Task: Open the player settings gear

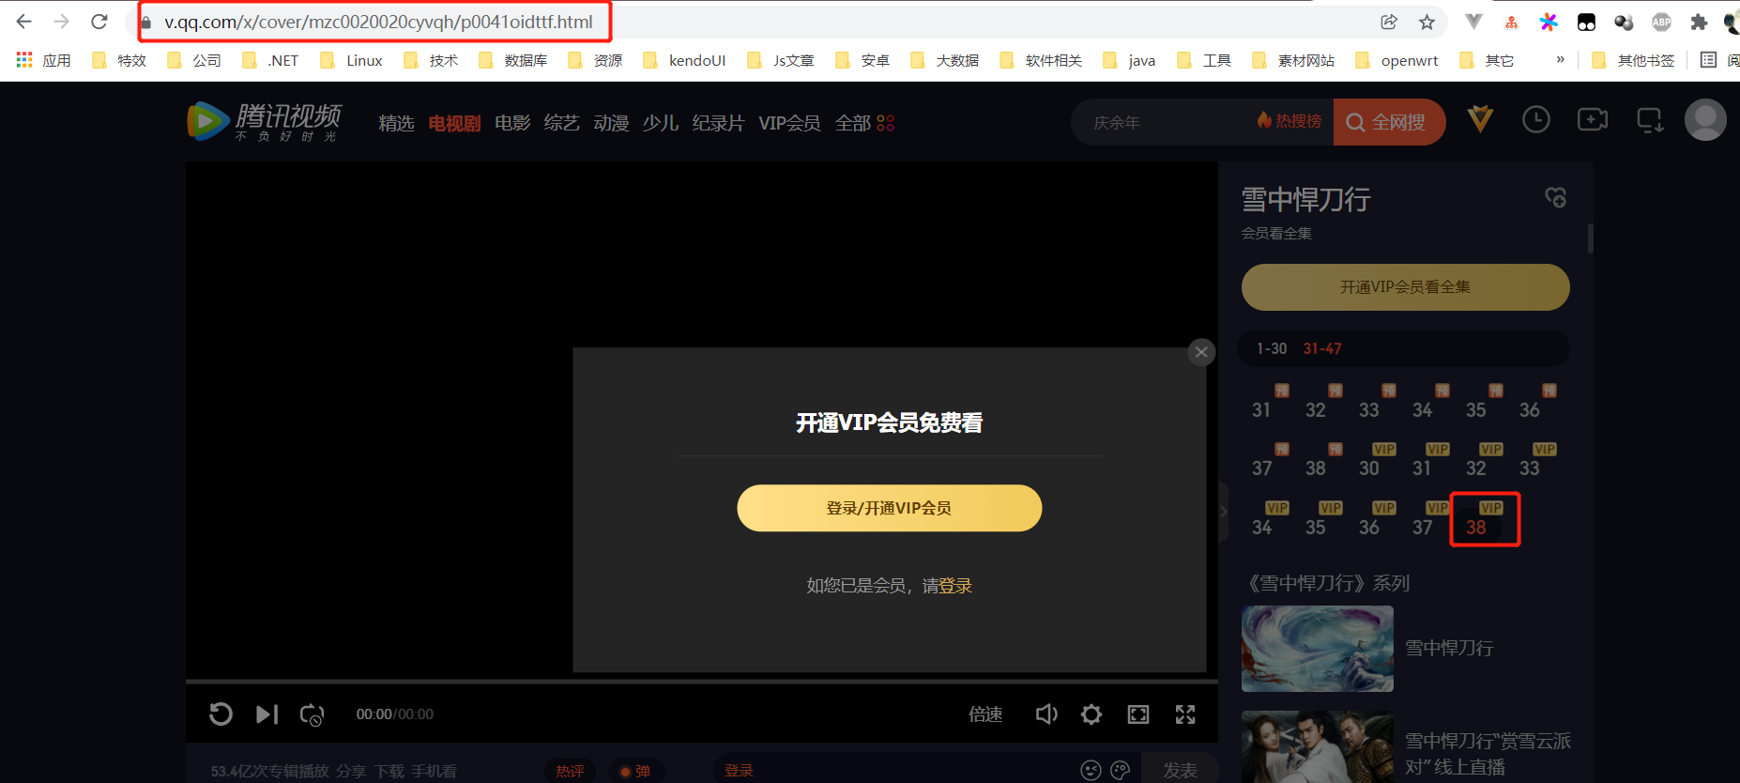Action: tap(1091, 714)
